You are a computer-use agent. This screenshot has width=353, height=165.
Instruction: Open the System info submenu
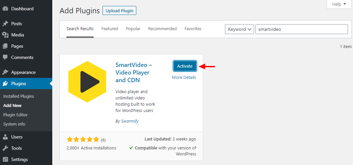[x=14, y=124]
